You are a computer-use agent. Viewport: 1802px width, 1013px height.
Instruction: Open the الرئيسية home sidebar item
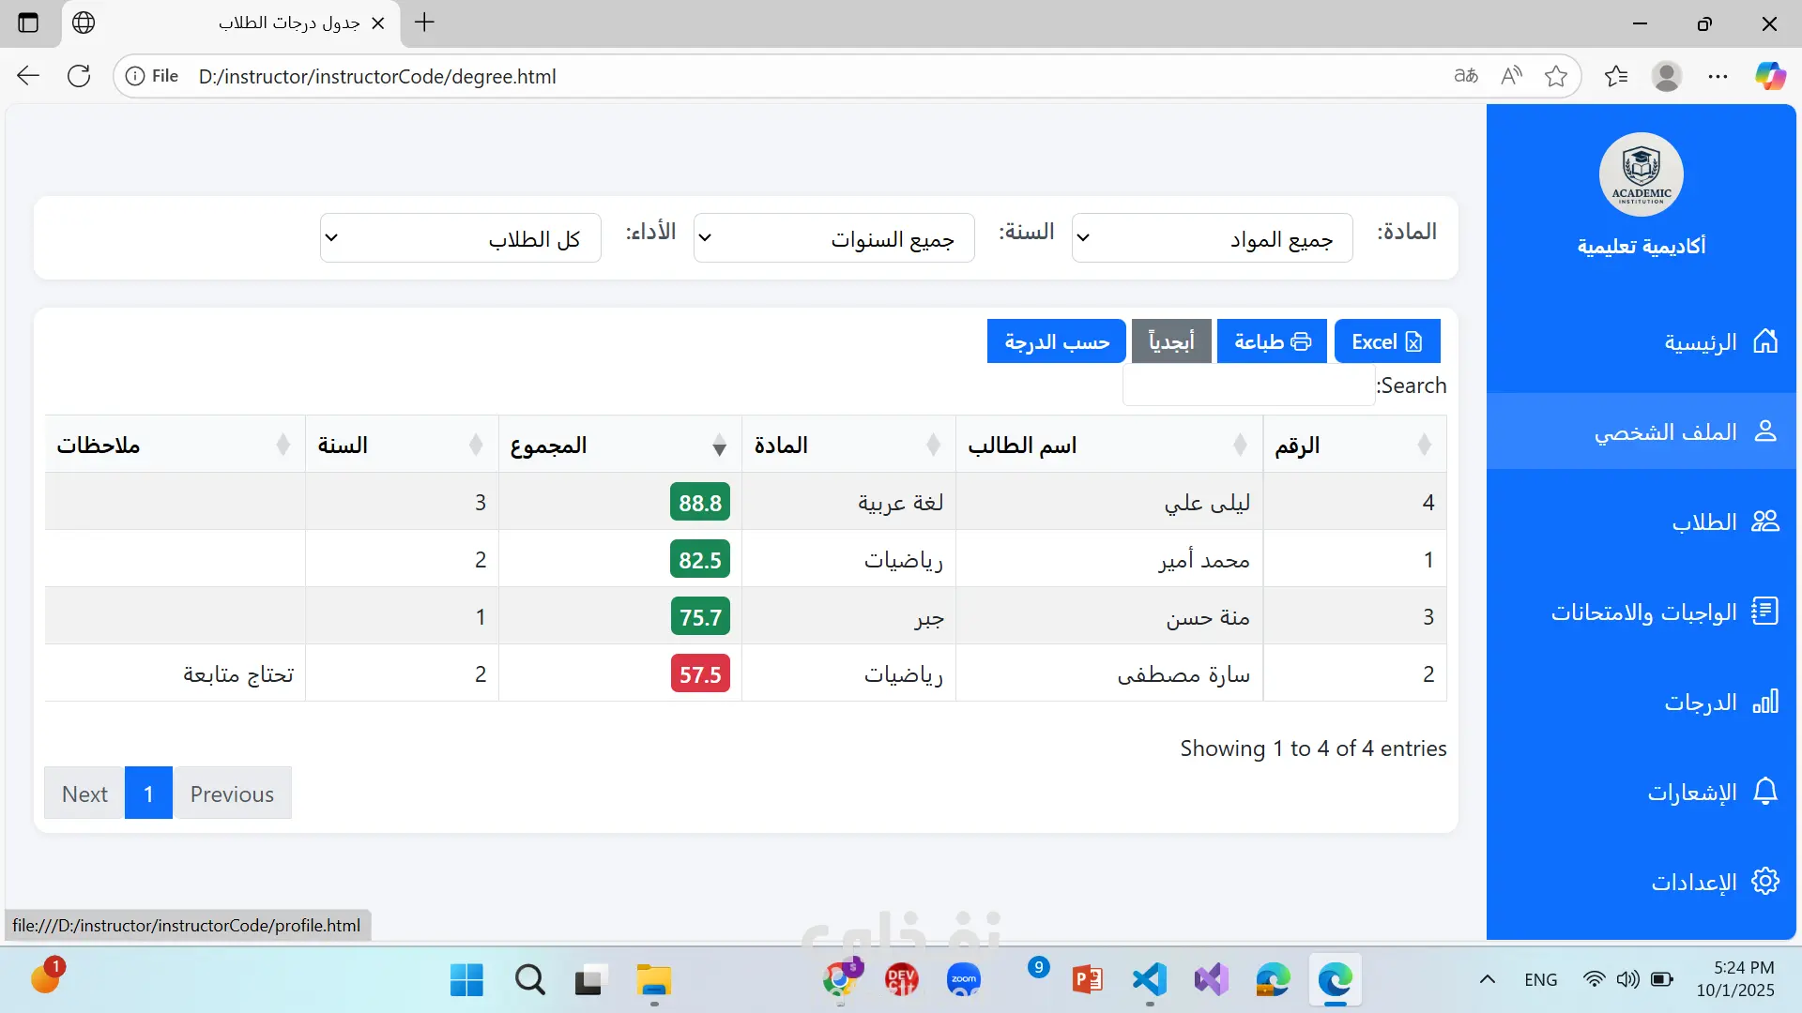pos(1719,341)
